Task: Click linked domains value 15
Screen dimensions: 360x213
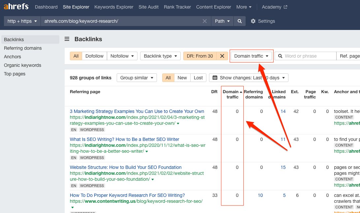Action: pos(283,167)
